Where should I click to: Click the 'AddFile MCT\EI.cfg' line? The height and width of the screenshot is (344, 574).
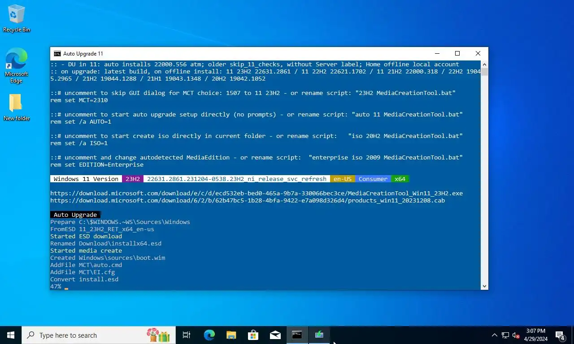83,272
